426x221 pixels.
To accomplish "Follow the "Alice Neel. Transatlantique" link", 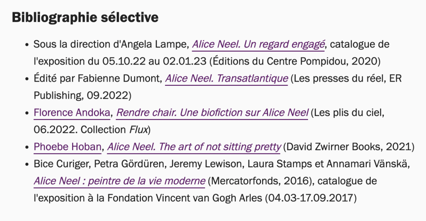I will (226, 78).
